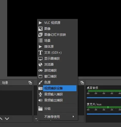This screenshot has width=121, height=127.
Task: Click the 图像 picture icon
Action: (40, 29)
